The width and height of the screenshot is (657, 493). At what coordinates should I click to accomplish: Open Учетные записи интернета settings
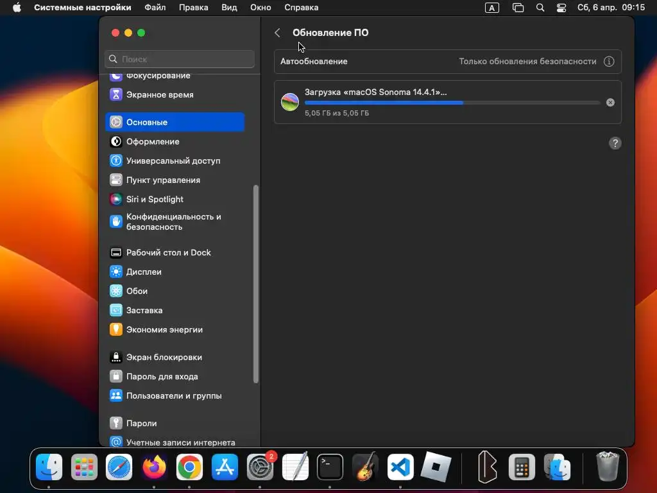point(175,442)
